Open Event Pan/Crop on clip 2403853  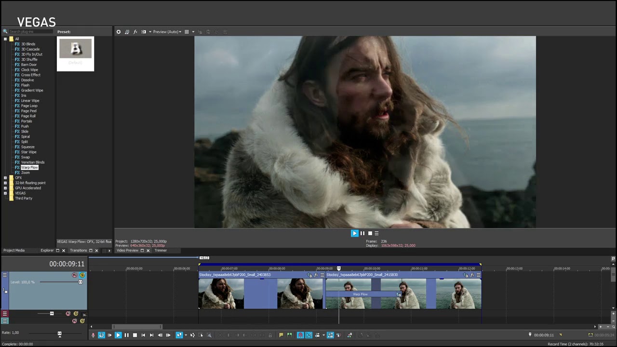(x=309, y=275)
